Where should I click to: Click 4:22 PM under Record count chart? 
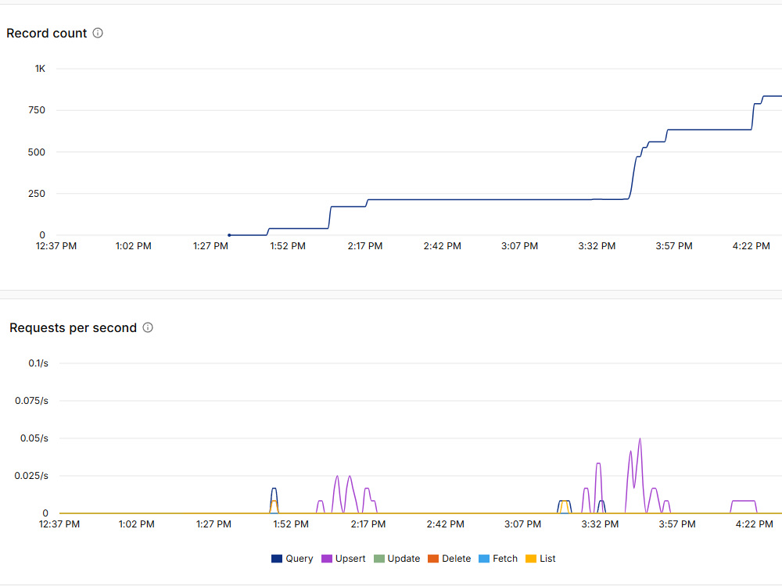[x=751, y=245]
